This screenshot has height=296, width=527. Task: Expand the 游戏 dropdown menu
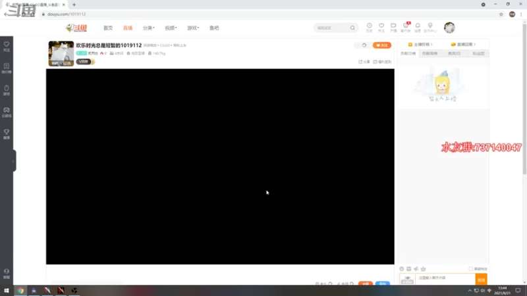click(193, 28)
